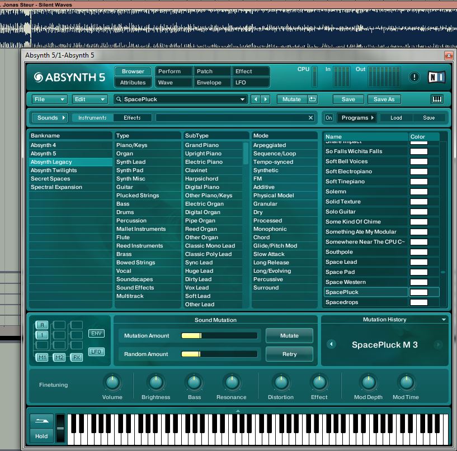Open the Wave tab

tap(173, 82)
